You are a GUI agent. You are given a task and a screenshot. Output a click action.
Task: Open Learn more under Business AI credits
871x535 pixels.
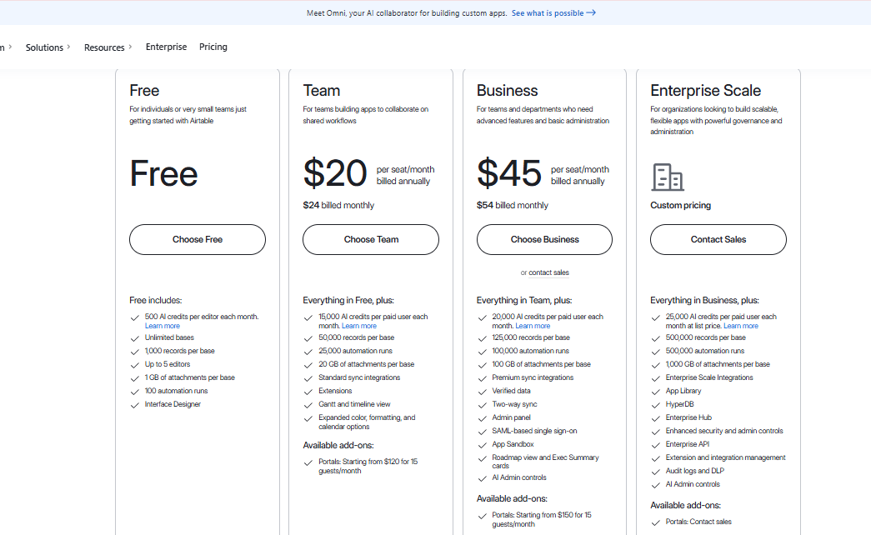533,326
